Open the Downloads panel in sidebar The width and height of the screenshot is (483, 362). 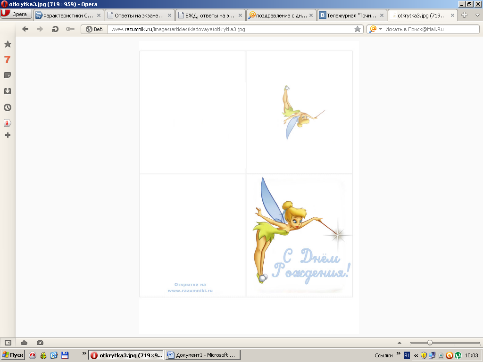(8, 91)
